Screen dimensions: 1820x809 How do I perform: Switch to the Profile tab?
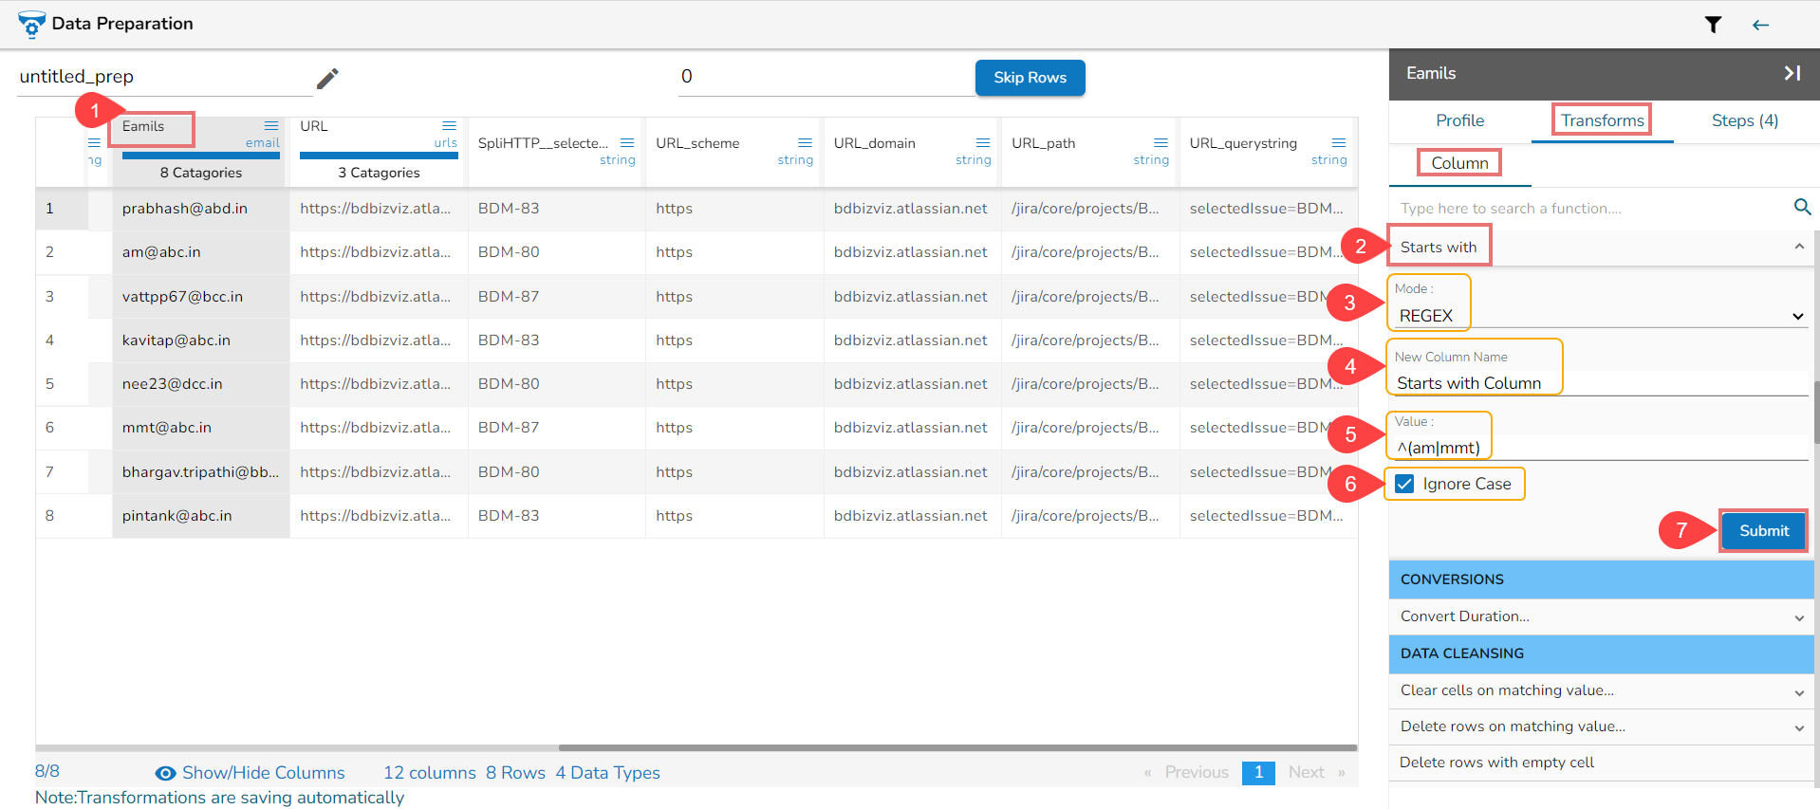[x=1459, y=120]
